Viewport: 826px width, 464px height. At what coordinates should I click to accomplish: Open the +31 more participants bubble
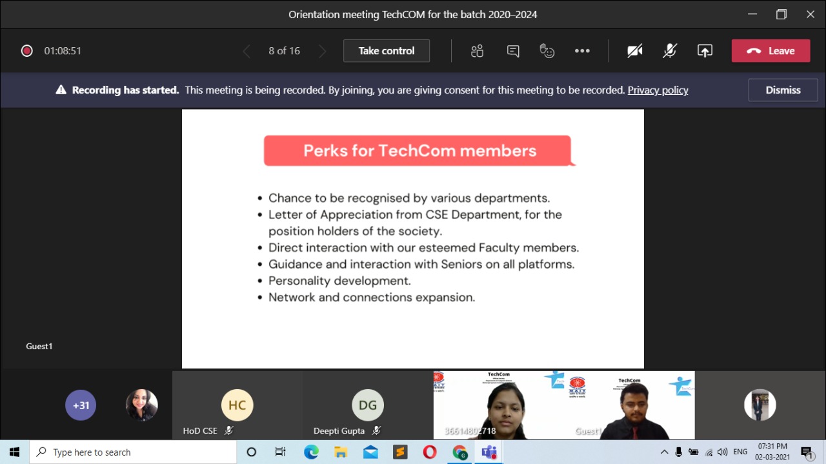point(81,405)
